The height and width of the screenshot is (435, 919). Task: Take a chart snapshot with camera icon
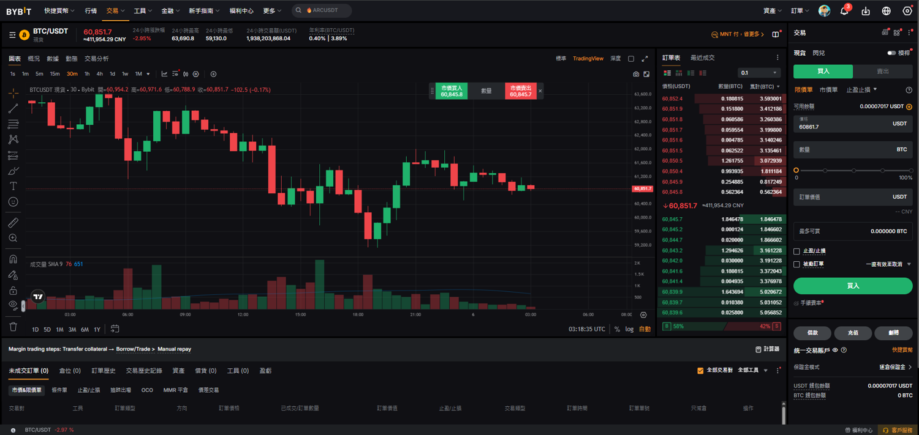click(636, 74)
